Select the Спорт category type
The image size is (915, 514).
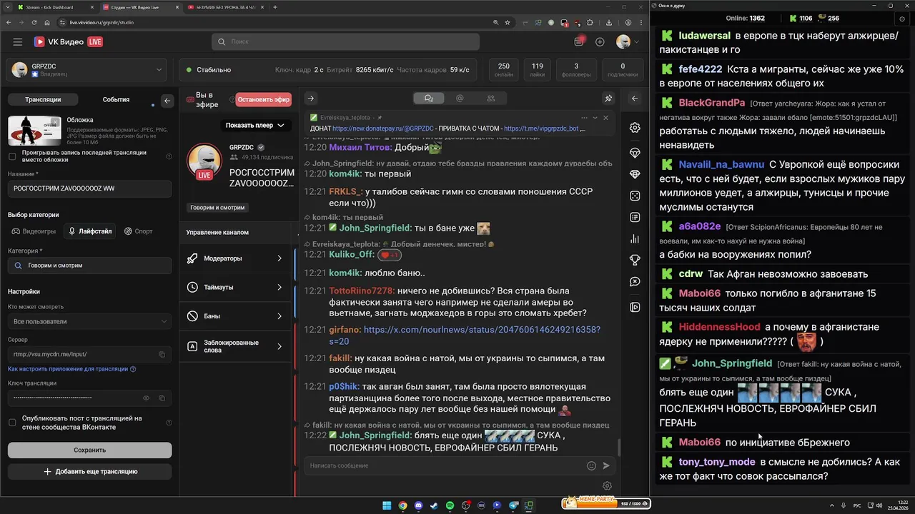coord(139,231)
